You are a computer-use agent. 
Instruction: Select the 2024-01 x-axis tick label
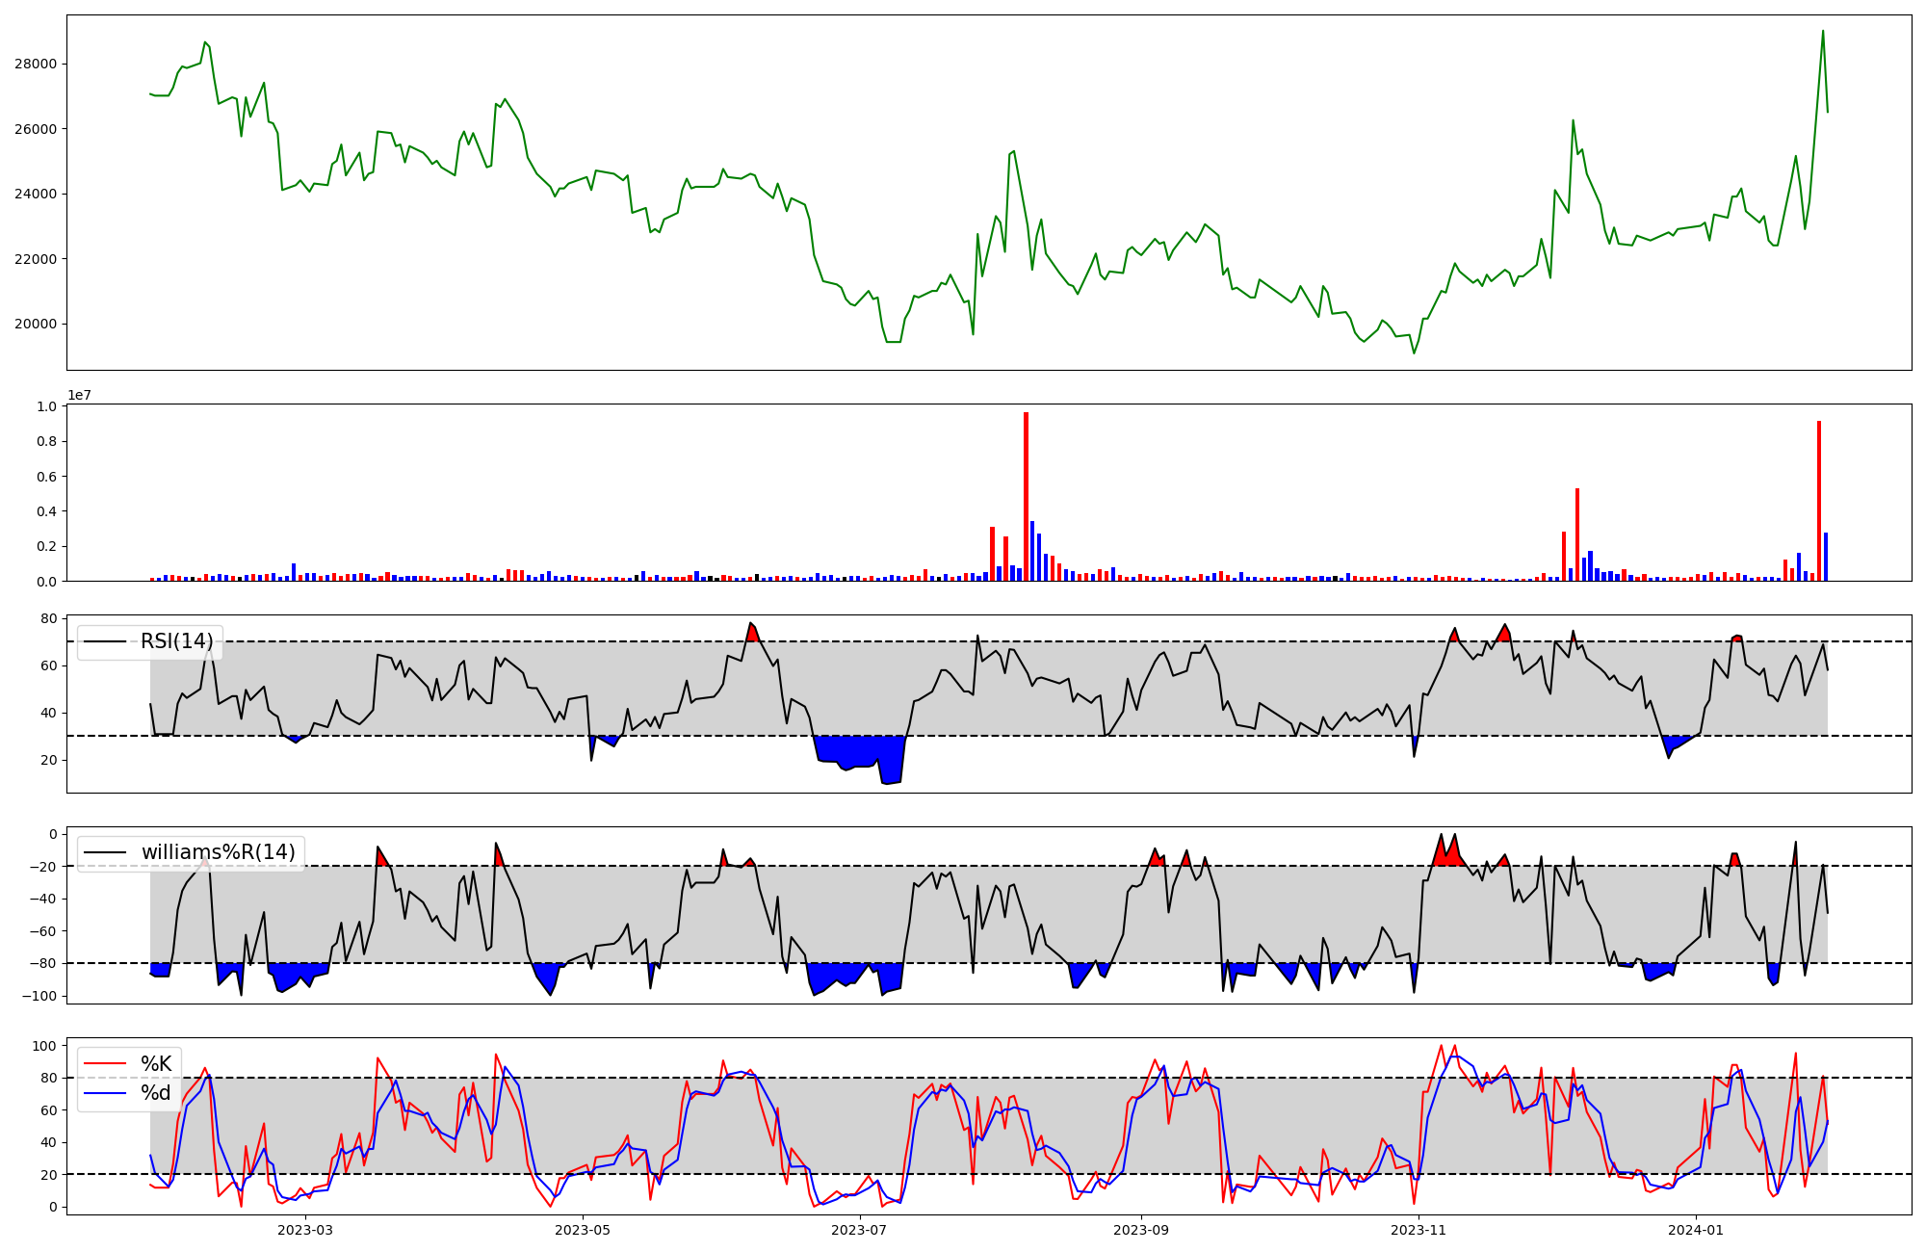(1695, 1230)
